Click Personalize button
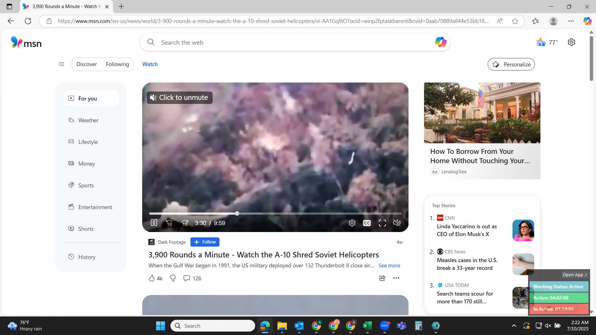 511,64
